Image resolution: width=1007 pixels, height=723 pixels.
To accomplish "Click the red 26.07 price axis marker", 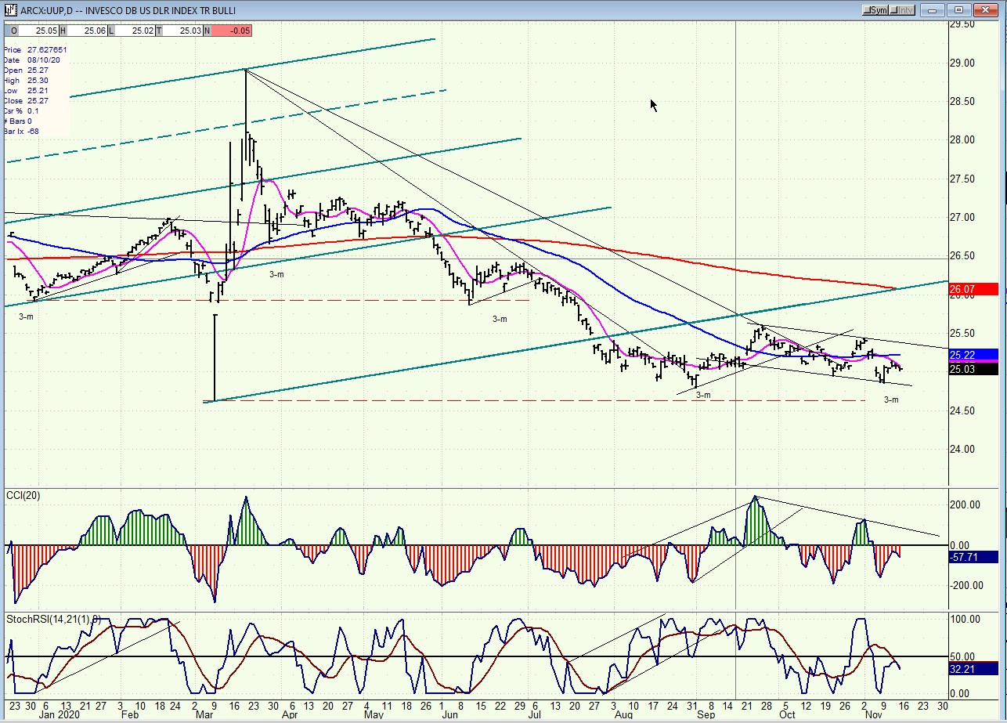I will [x=971, y=290].
